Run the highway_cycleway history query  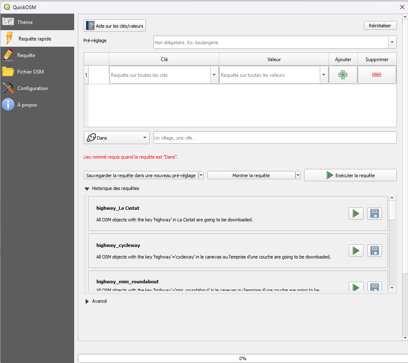(x=356, y=251)
